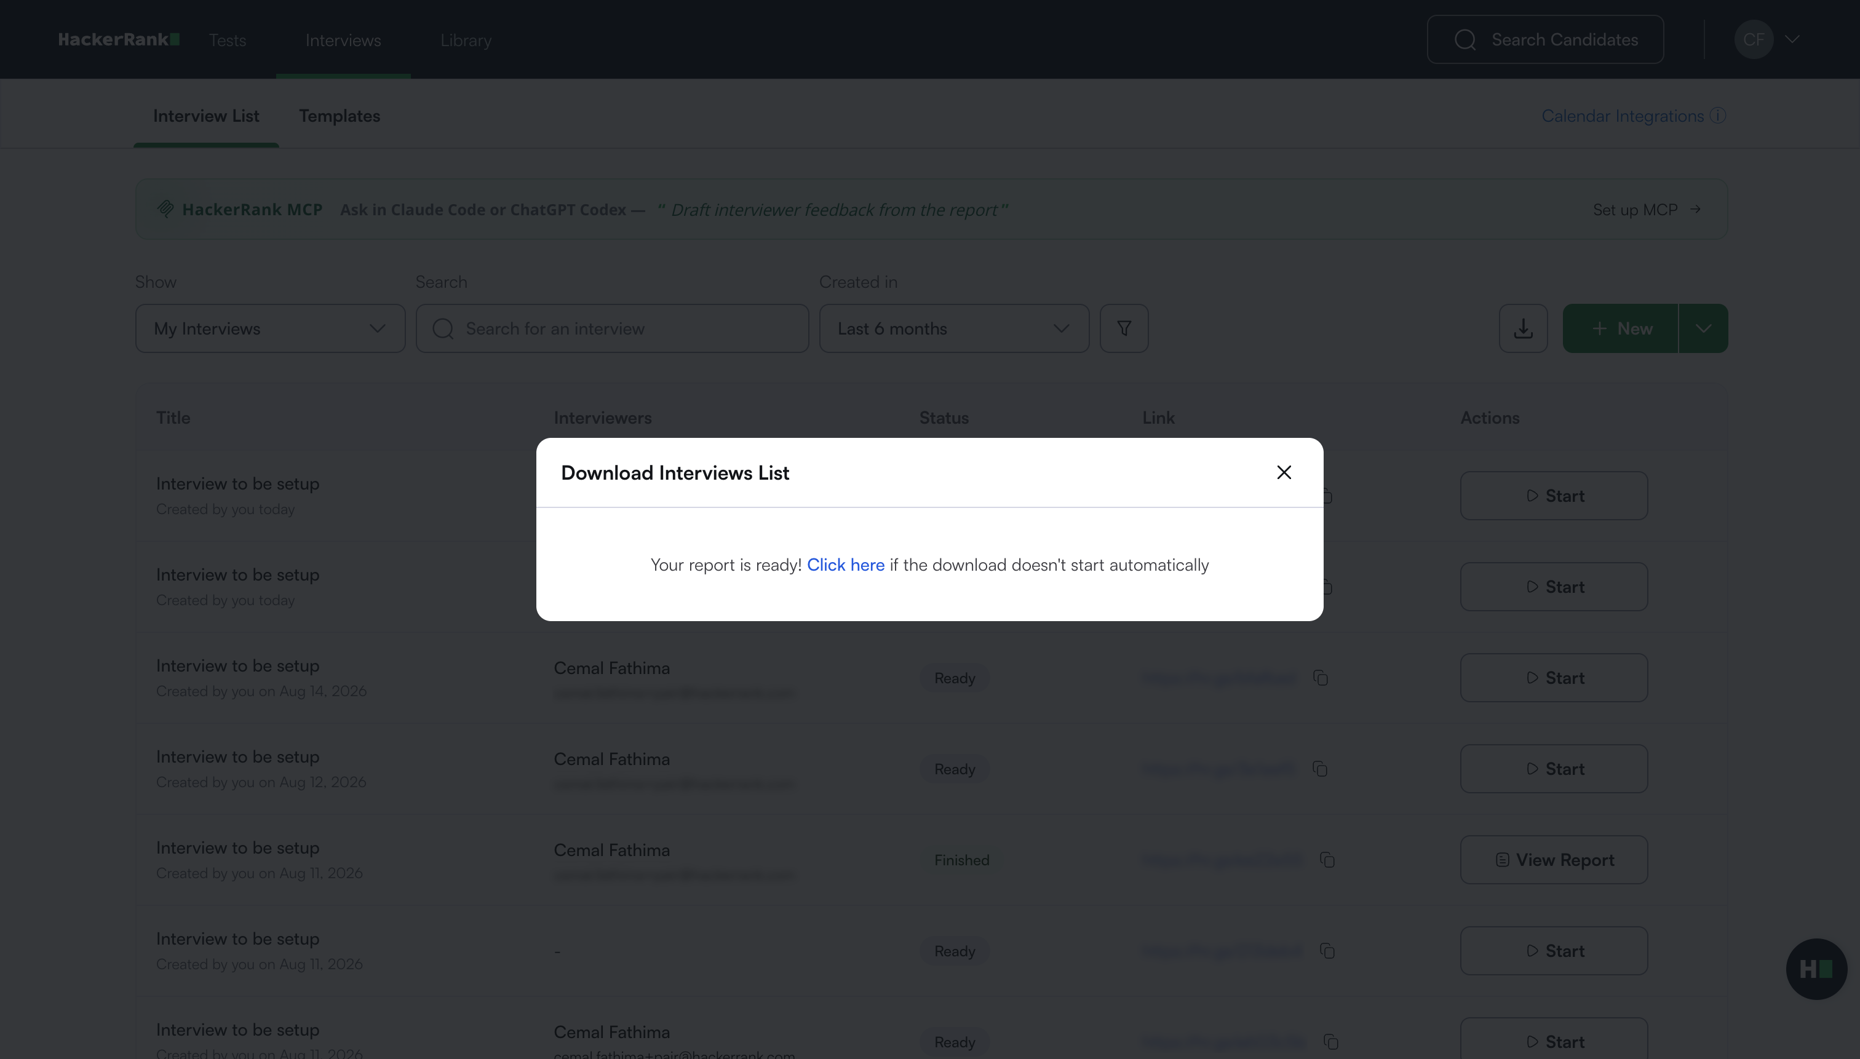Open the Library navigation tab

point(466,40)
